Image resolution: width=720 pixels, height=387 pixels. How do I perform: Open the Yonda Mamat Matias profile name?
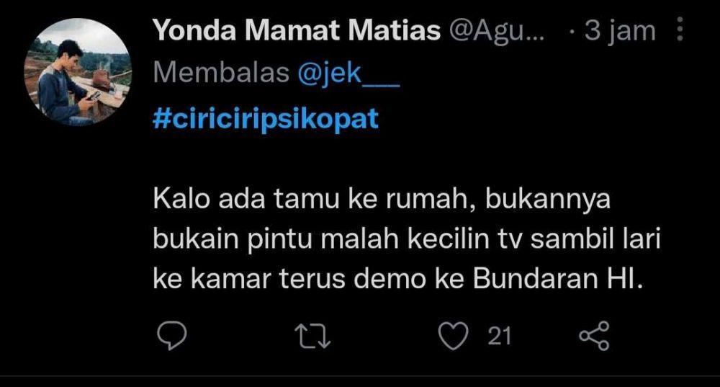[296, 30]
